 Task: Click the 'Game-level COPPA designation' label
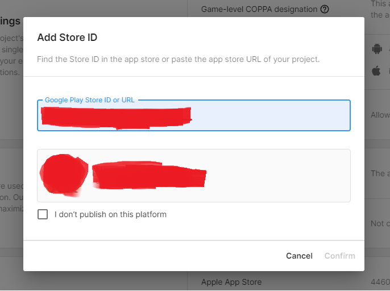[259, 9]
